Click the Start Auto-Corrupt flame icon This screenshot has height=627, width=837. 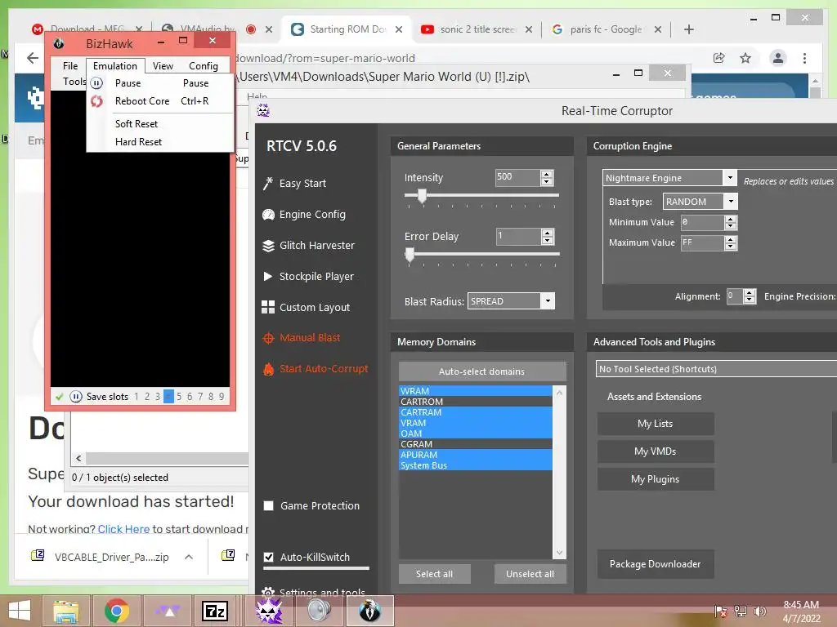tap(268, 368)
